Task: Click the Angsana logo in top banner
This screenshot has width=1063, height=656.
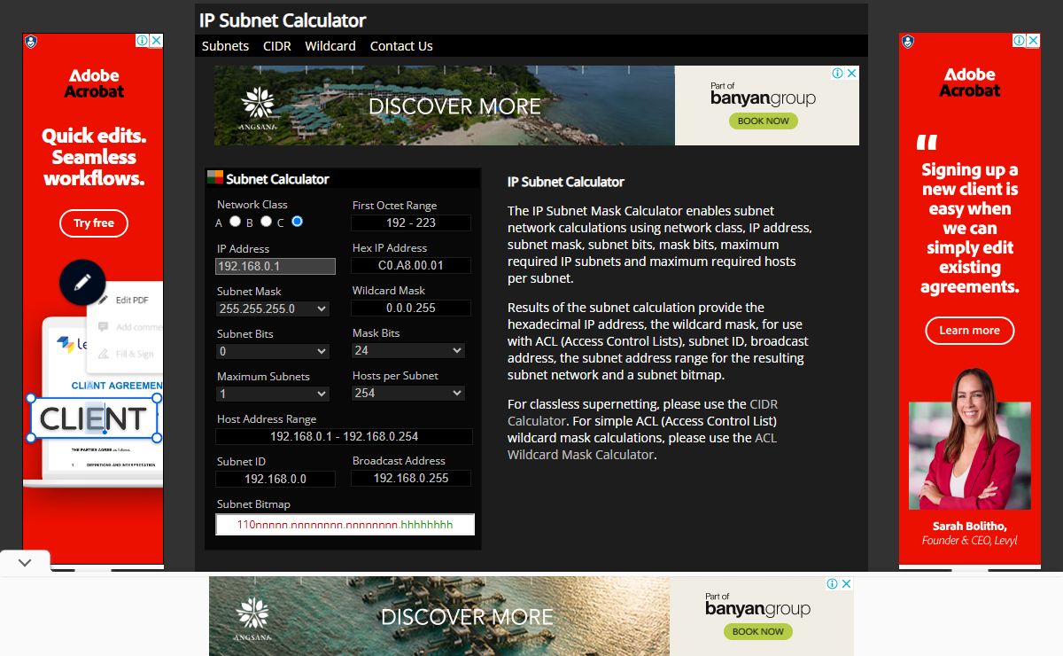Action: click(x=259, y=108)
